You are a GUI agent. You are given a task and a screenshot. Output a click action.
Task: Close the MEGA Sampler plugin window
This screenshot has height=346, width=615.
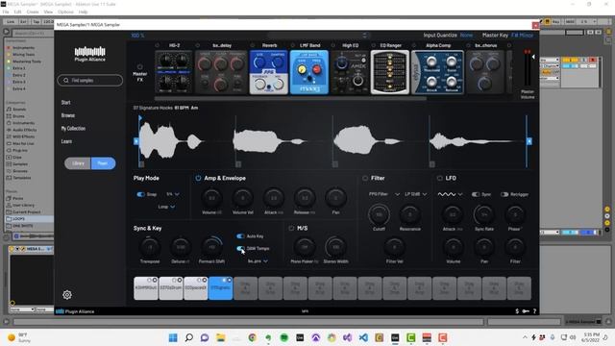pyautogui.click(x=535, y=25)
